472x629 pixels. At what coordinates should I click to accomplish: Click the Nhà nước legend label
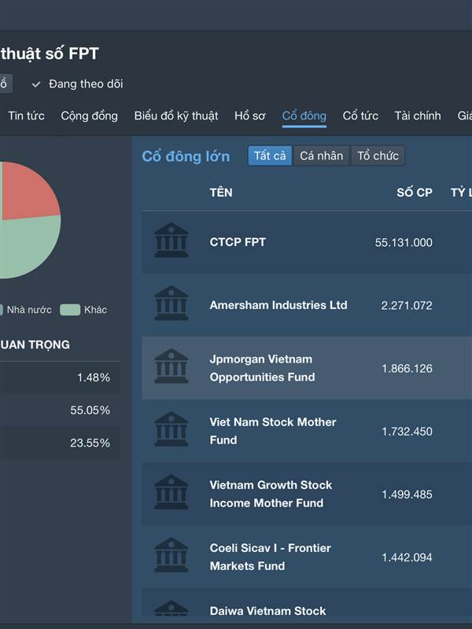click(29, 310)
